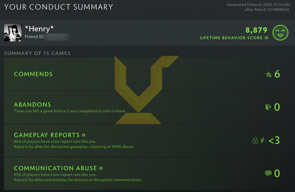The width and height of the screenshot is (295, 192).
Task: Click the Abandons row heading
Action: [x=32, y=105]
